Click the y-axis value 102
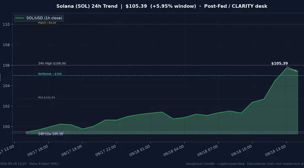The width and height of the screenshot is (304, 168). pos(6,106)
